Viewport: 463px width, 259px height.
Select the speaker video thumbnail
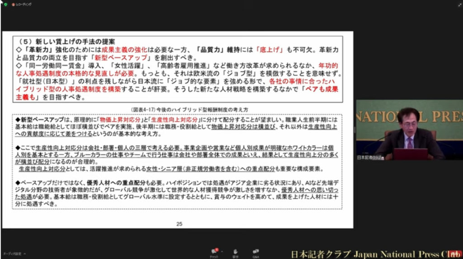(409, 129)
